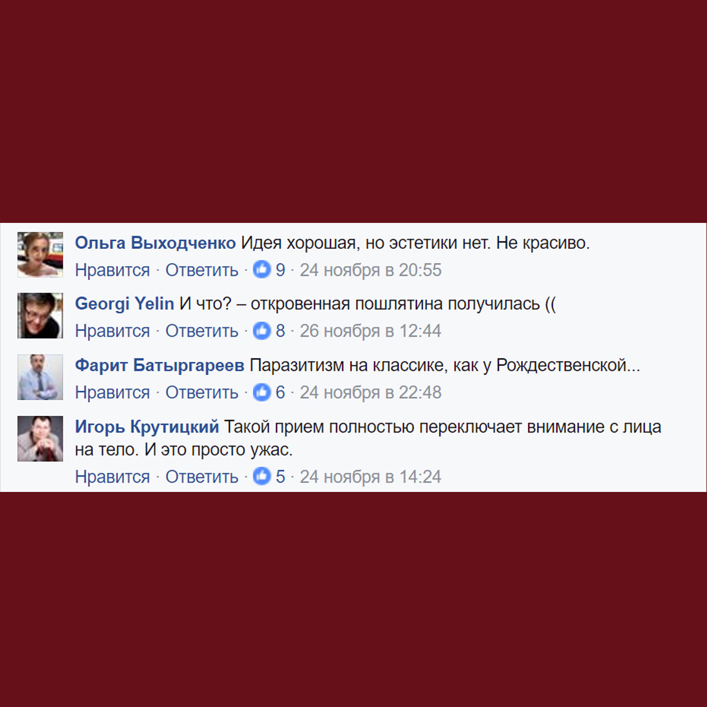Click the like icon showing 6 reactions
Screen dimensions: 707x707
[262, 392]
